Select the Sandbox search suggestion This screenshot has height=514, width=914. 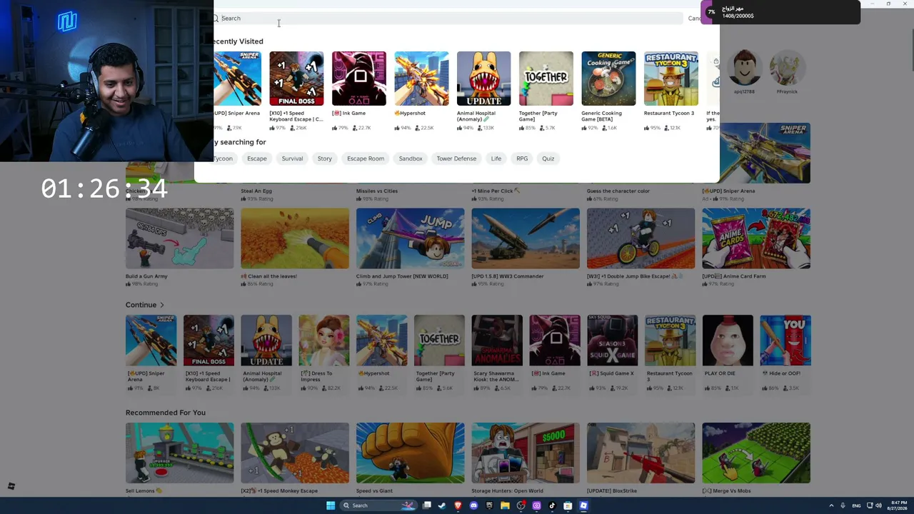[x=411, y=158]
